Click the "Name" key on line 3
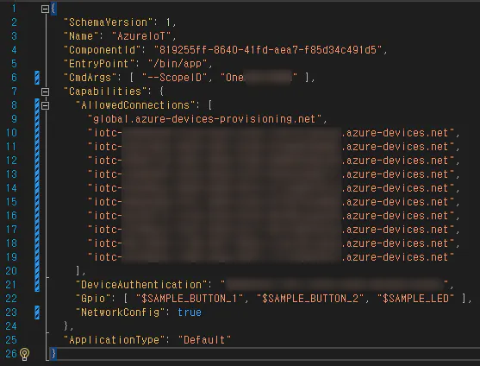 pos(81,36)
